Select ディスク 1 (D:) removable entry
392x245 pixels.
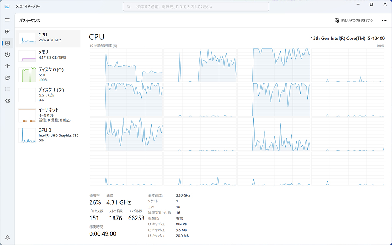(x=48, y=94)
